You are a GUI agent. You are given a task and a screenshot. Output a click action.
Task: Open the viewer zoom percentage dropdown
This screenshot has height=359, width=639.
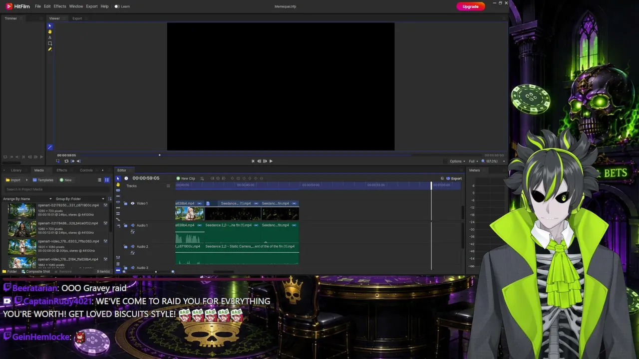pyautogui.click(x=493, y=161)
